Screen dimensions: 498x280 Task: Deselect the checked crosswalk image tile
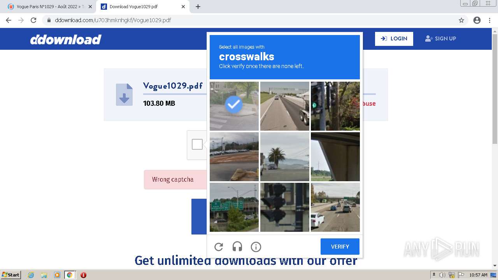click(234, 106)
